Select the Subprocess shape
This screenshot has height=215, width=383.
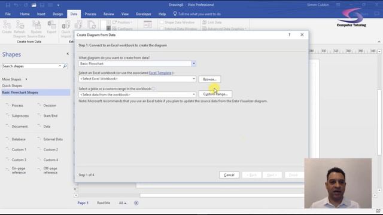17,116
